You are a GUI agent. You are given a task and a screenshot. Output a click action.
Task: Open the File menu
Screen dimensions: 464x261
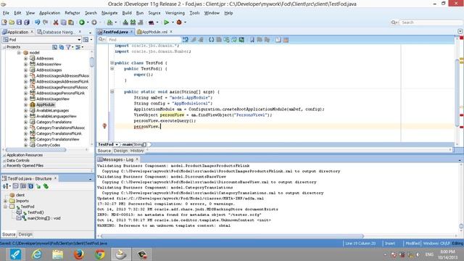pos(6,13)
